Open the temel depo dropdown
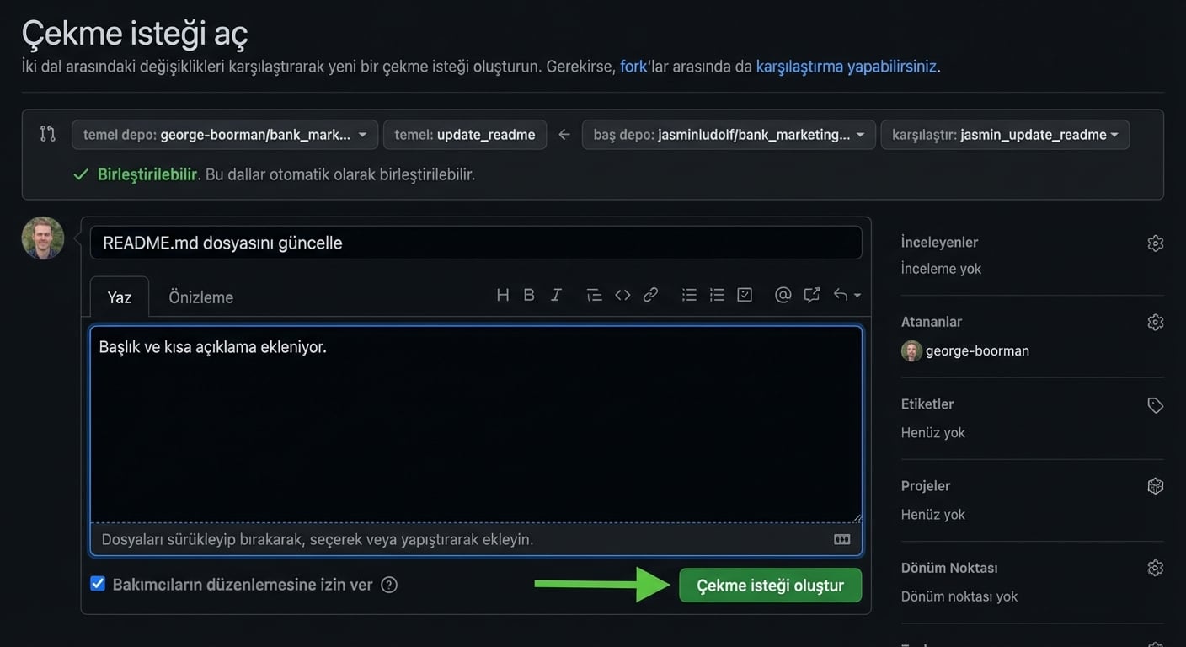 (x=224, y=134)
